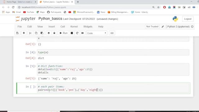Viewport: 199px width, 112px height.
Task: Open the News bookmark
Action: click(101, 12)
